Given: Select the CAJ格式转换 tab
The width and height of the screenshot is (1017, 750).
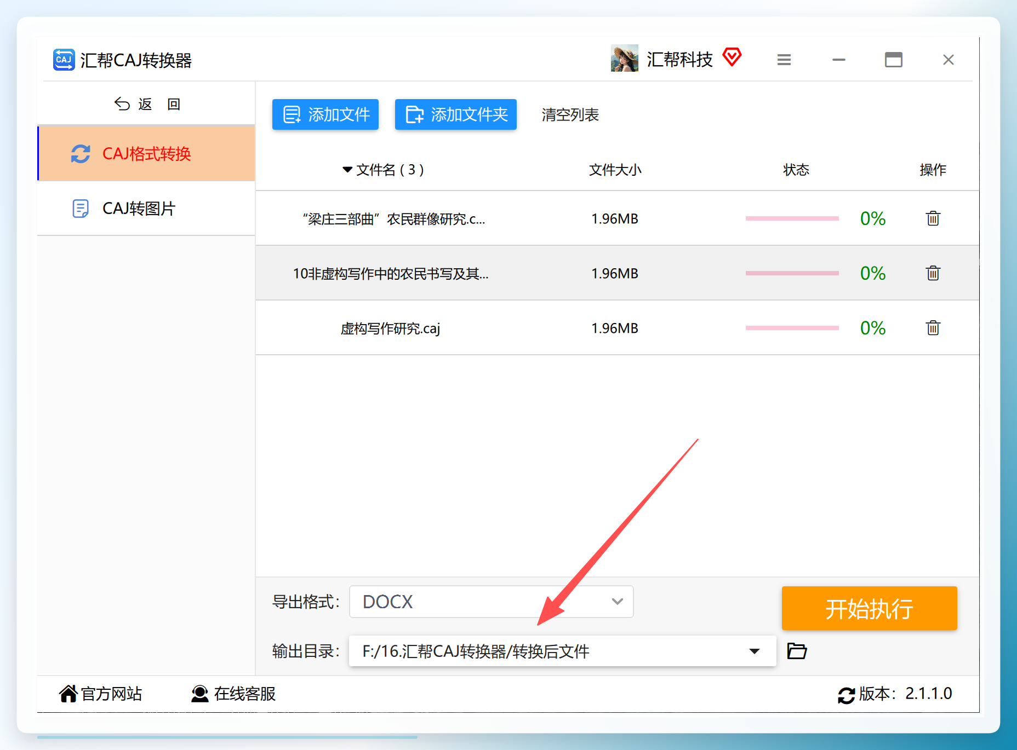Looking at the screenshot, I should [x=146, y=154].
